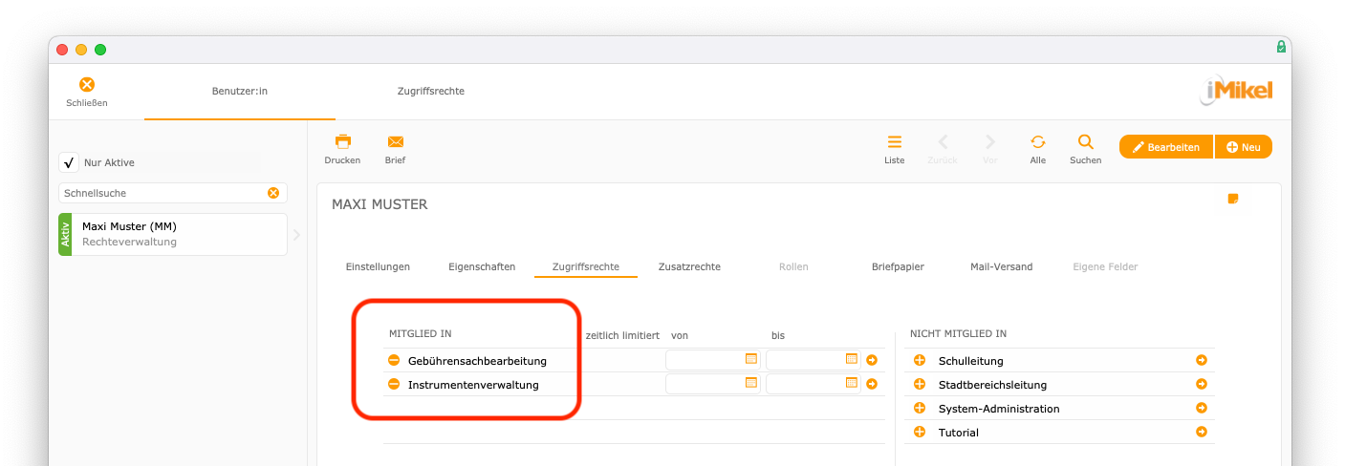The image size is (1345, 466).
Task: Open the orange note icon
Action: pos(1233,199)
